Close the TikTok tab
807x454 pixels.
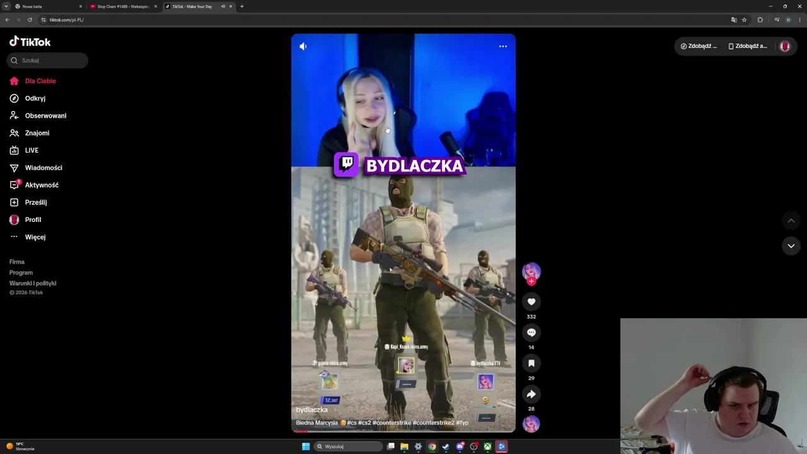coord(231,6)
